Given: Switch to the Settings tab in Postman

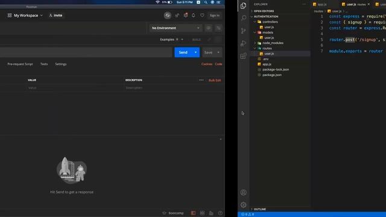Looking at the screenshot, I should pyautogui.click(x=61, y=64).
